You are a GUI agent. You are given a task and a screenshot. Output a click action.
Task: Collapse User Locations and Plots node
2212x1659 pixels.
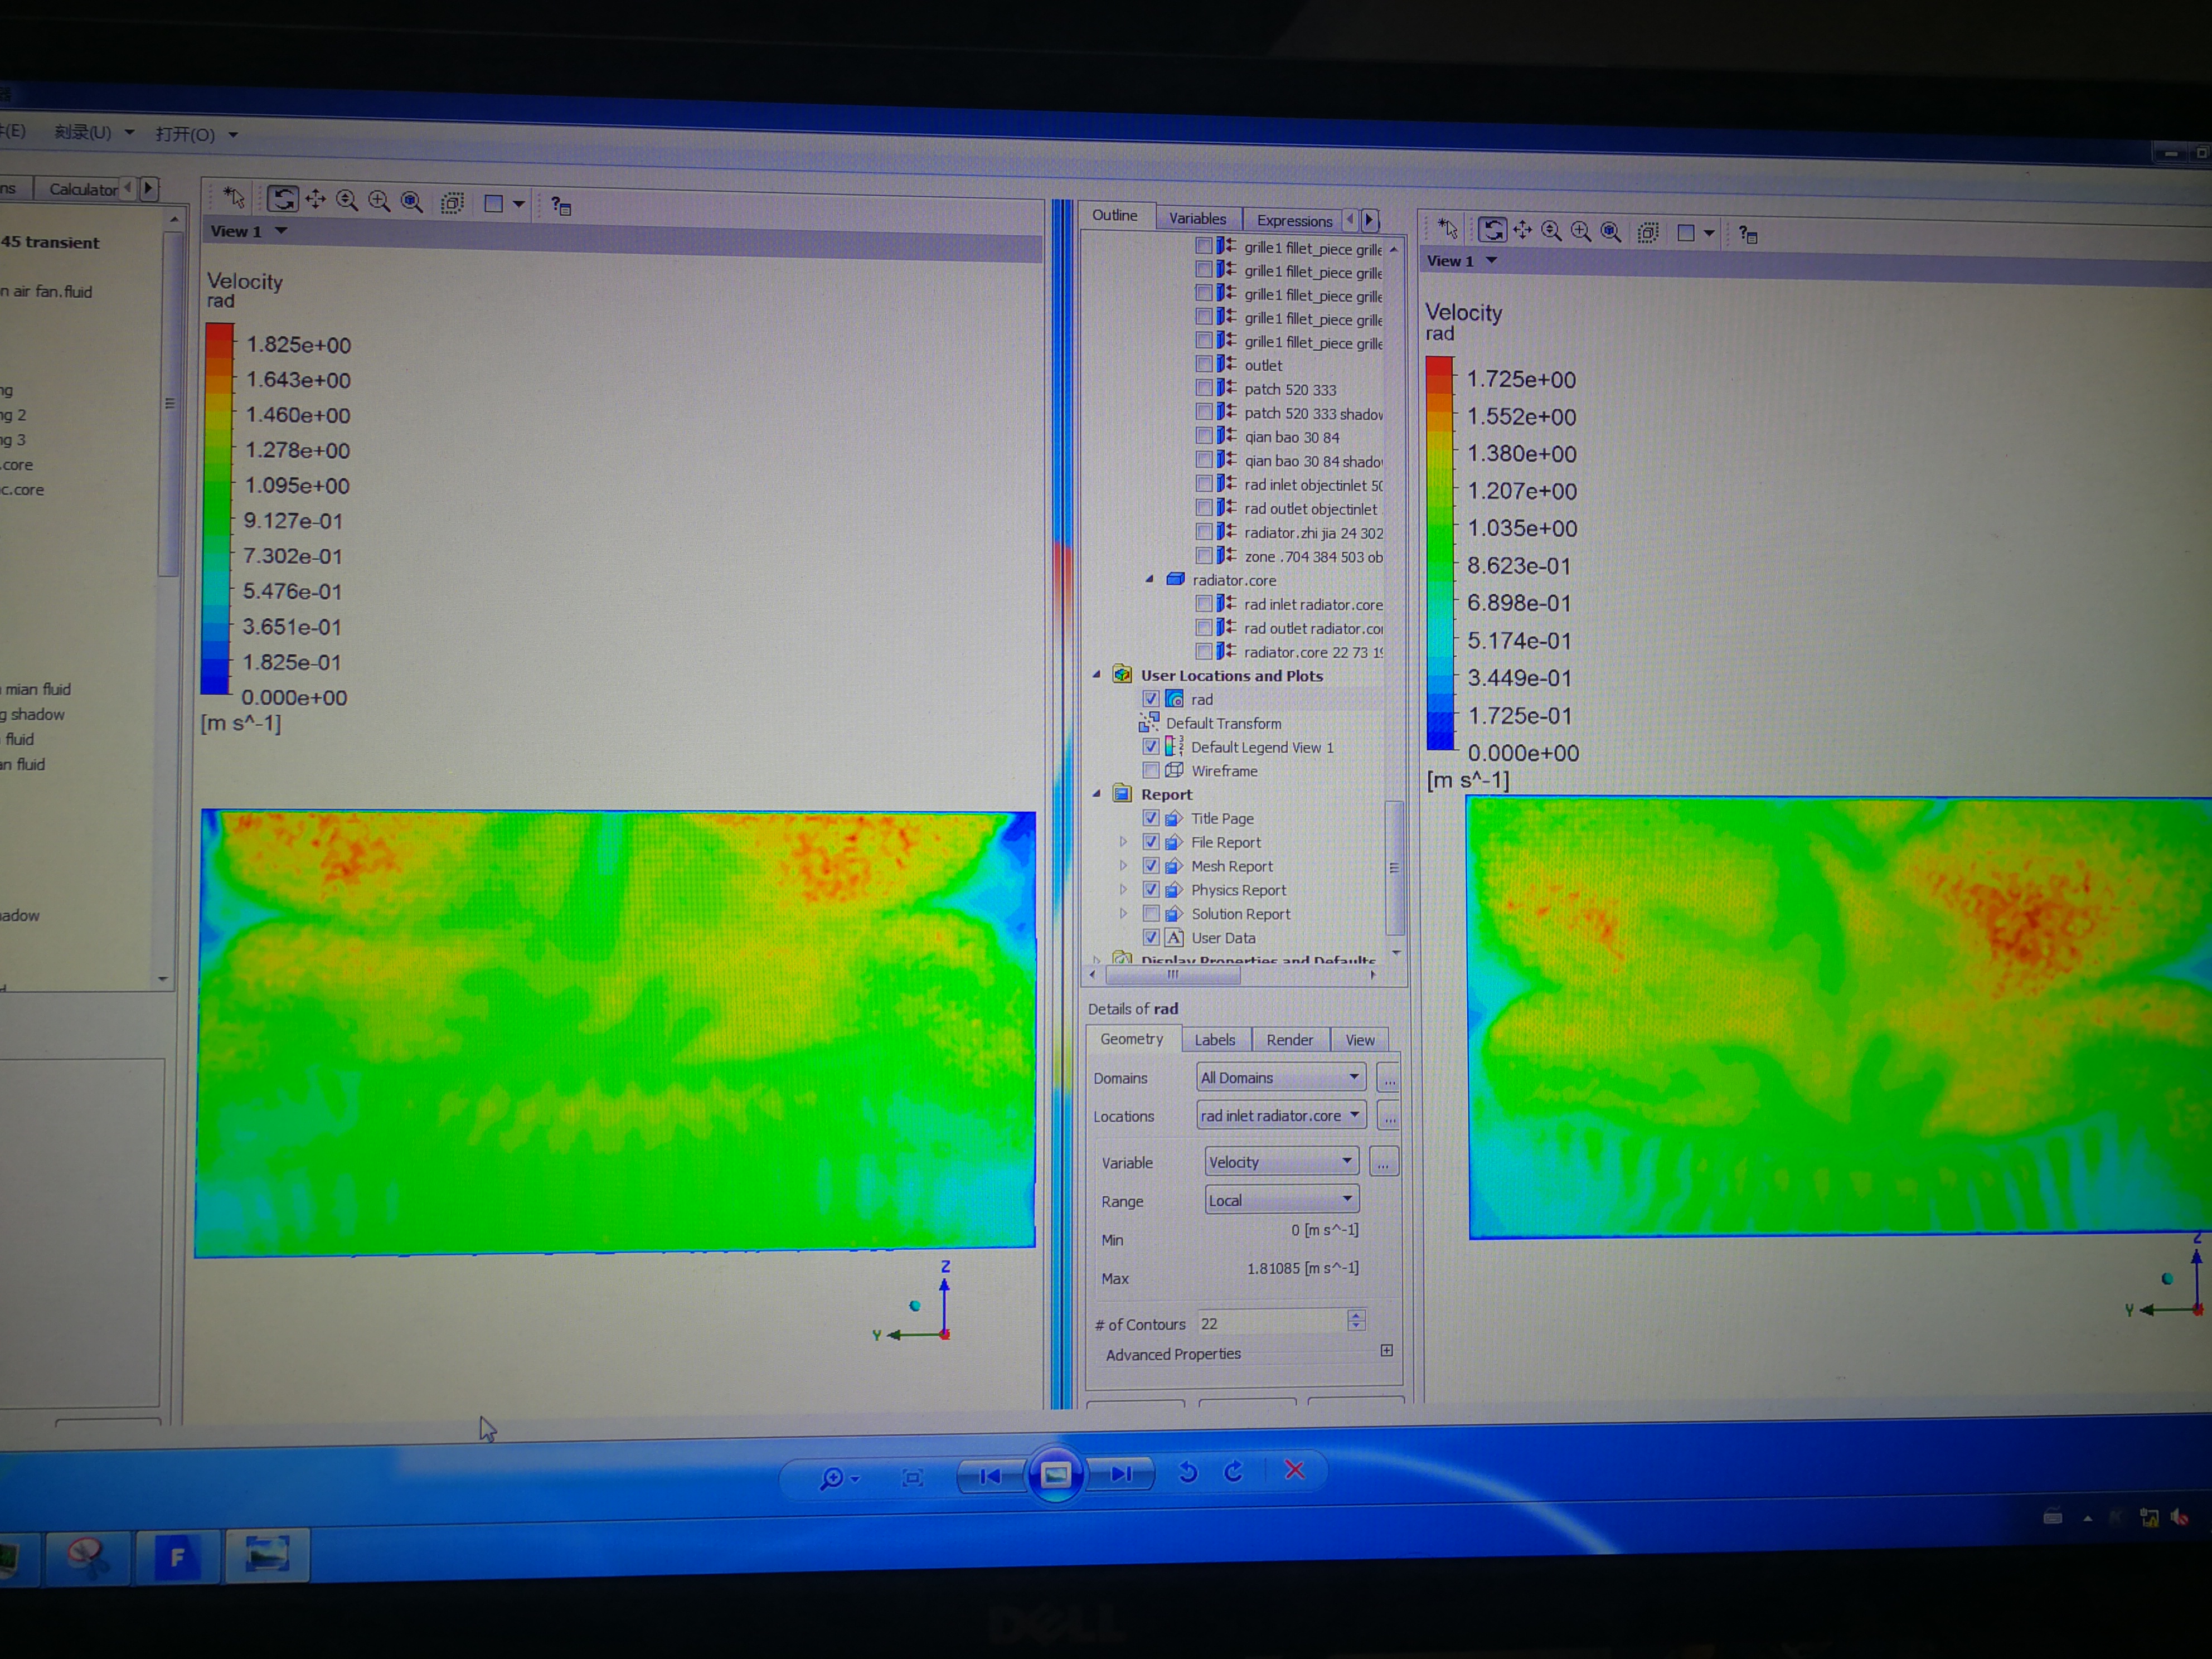[x=1097, y=675]
